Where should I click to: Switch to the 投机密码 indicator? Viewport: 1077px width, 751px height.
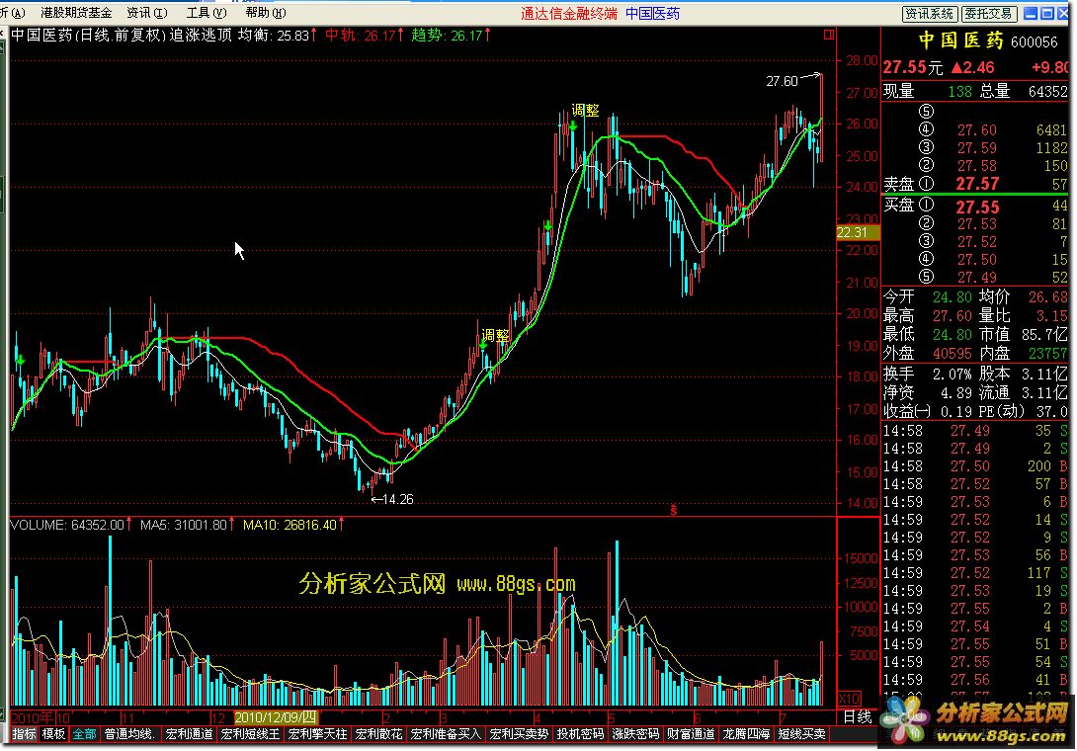(580, 734)
